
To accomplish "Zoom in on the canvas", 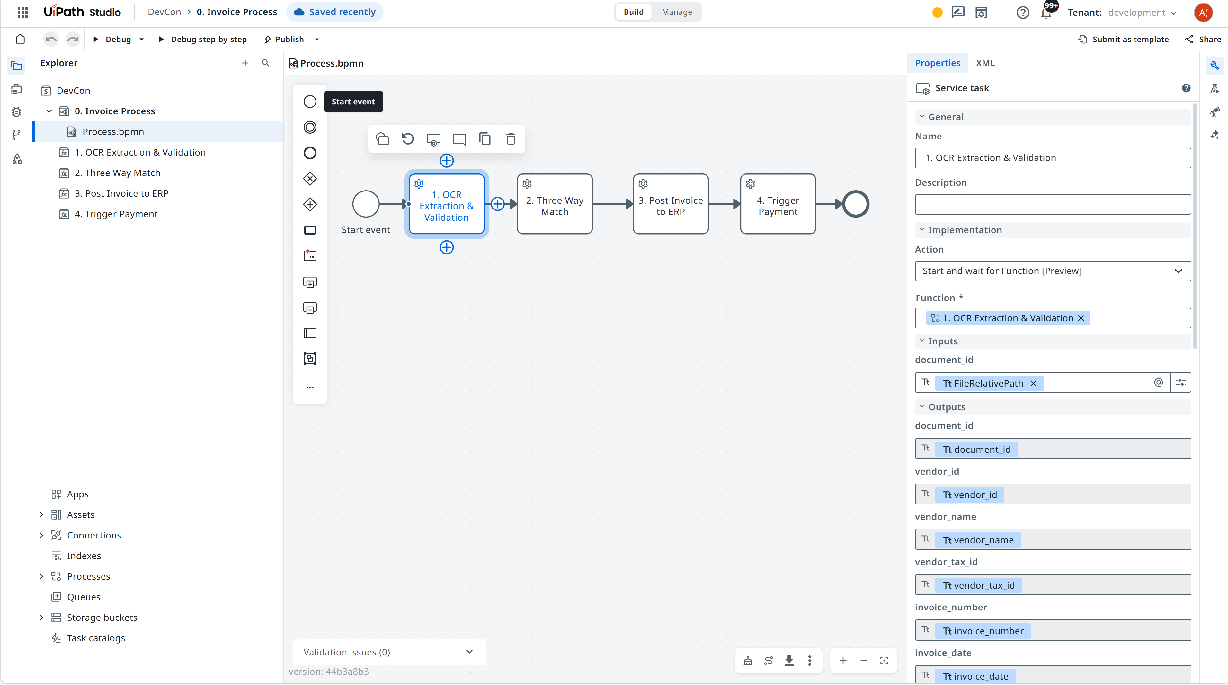I will (843, 661).
